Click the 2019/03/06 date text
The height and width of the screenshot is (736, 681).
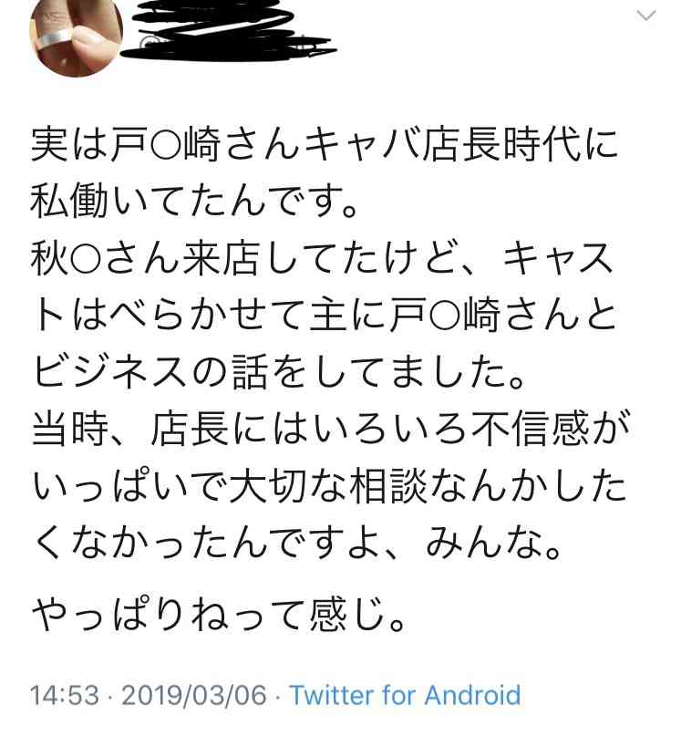(194, 695)
